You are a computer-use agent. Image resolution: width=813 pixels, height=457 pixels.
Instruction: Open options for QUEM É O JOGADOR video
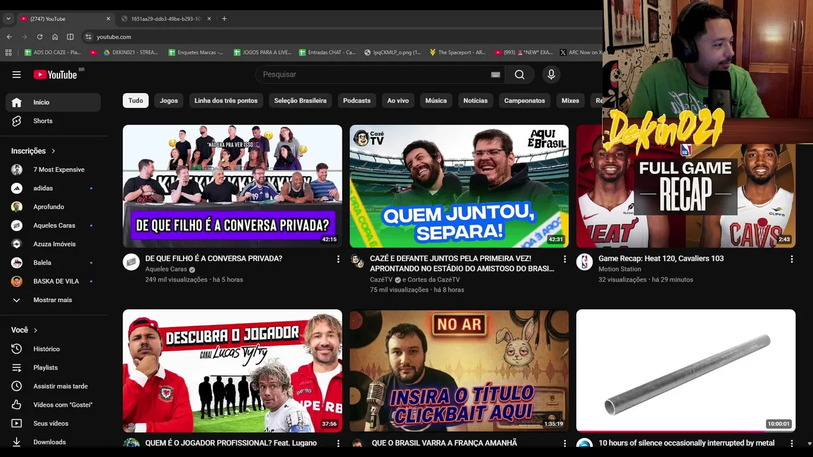(x=338, y=443)
